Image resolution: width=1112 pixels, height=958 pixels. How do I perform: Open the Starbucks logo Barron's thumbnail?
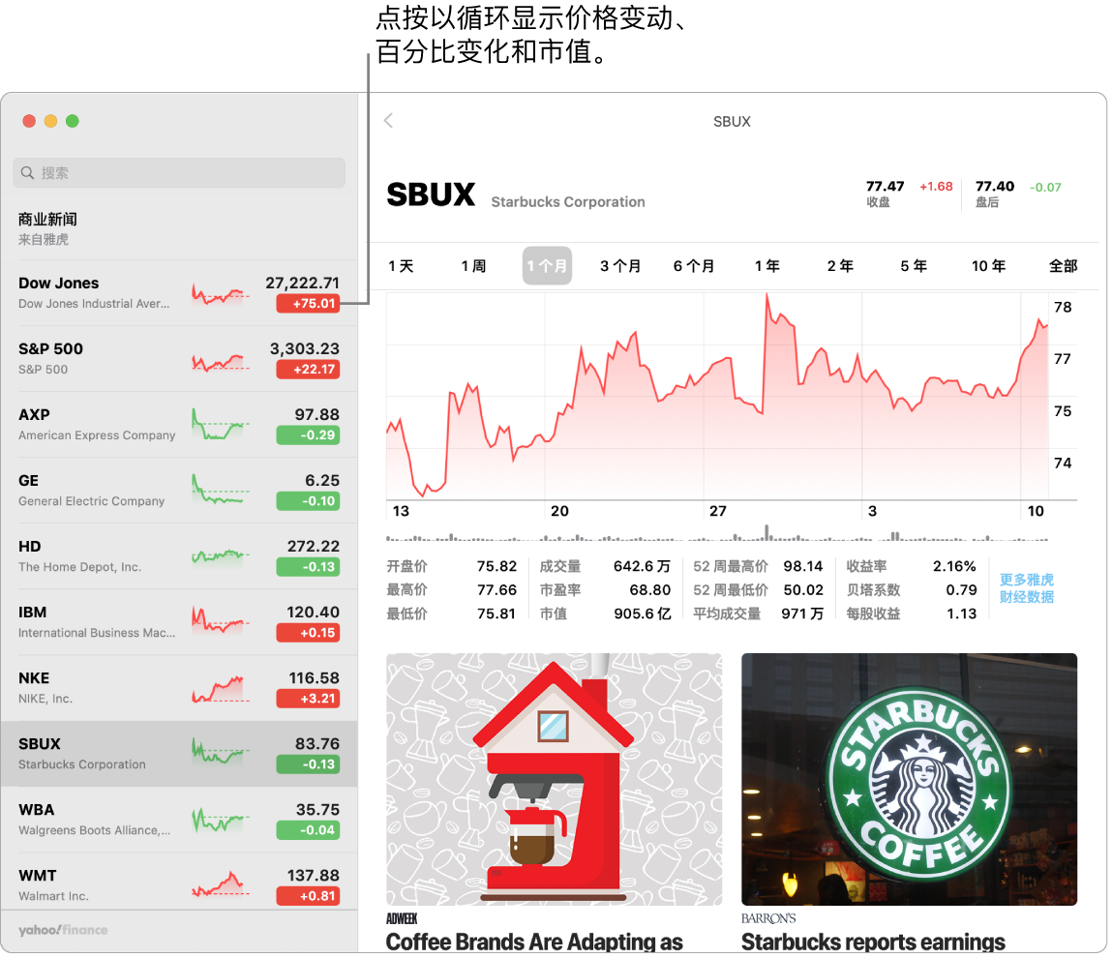[x=909, y=779]
